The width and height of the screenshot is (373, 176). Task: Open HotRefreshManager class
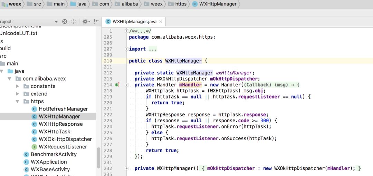(63, 109)
